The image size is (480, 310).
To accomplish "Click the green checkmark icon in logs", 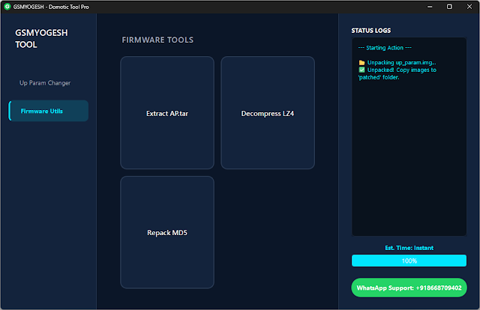I will click(x=361, y=70).
